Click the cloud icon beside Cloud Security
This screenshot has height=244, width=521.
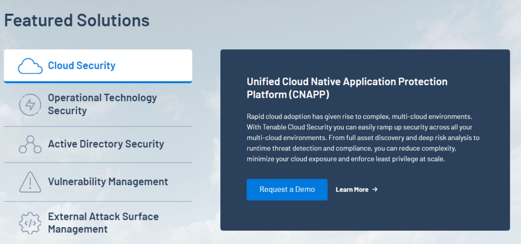click(x=30, y=66)
